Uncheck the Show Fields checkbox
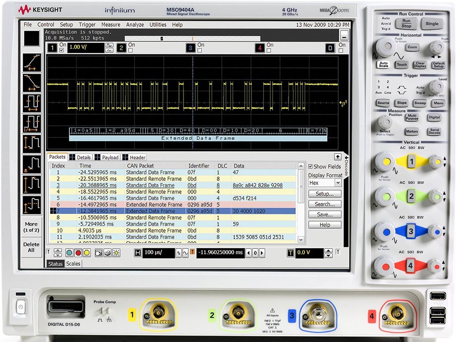This screenshot has height=342, width=457. click(311, 167)
